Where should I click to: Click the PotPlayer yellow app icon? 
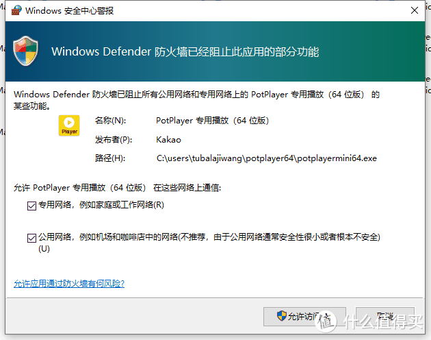[69, 125]
